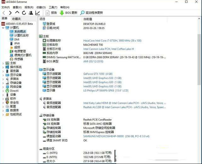The image size is (202, 164).
Task: Switch to the 收藏夹 tab
Action: (16, 19)
